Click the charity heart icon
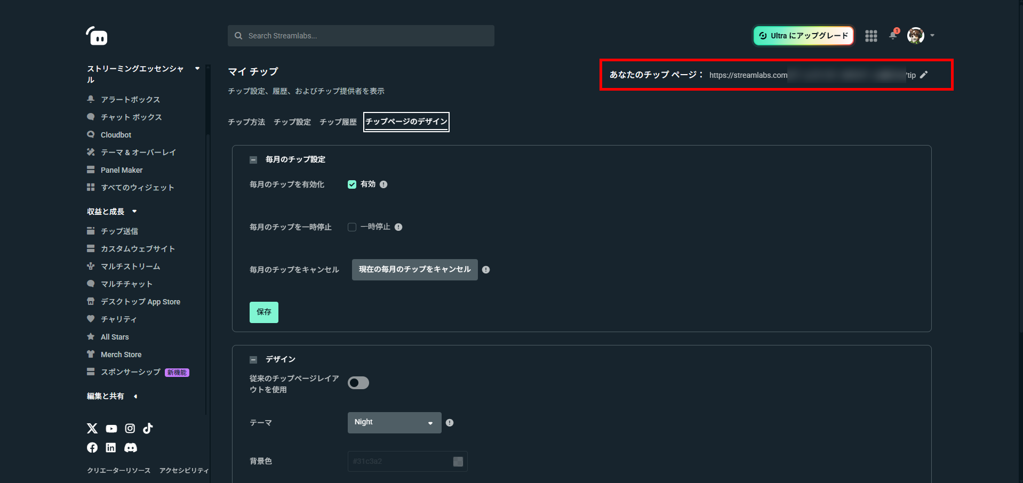 pyautogui.click(x=91, y=319)
